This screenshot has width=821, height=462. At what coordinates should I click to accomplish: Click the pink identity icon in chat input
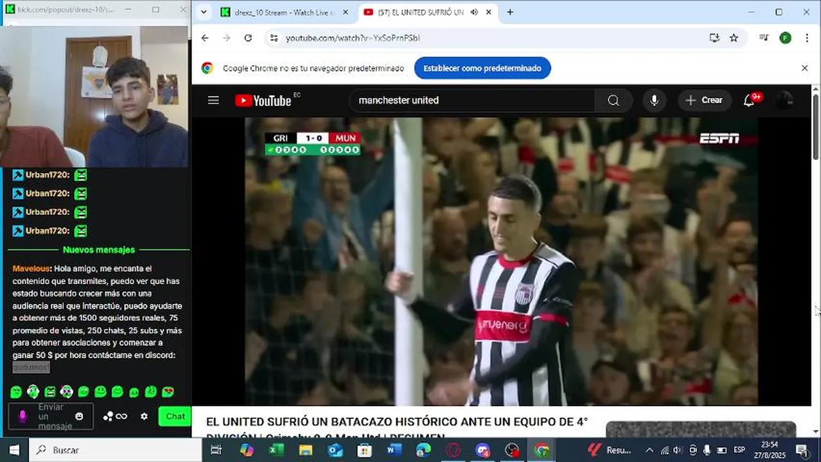coord(22,416)
